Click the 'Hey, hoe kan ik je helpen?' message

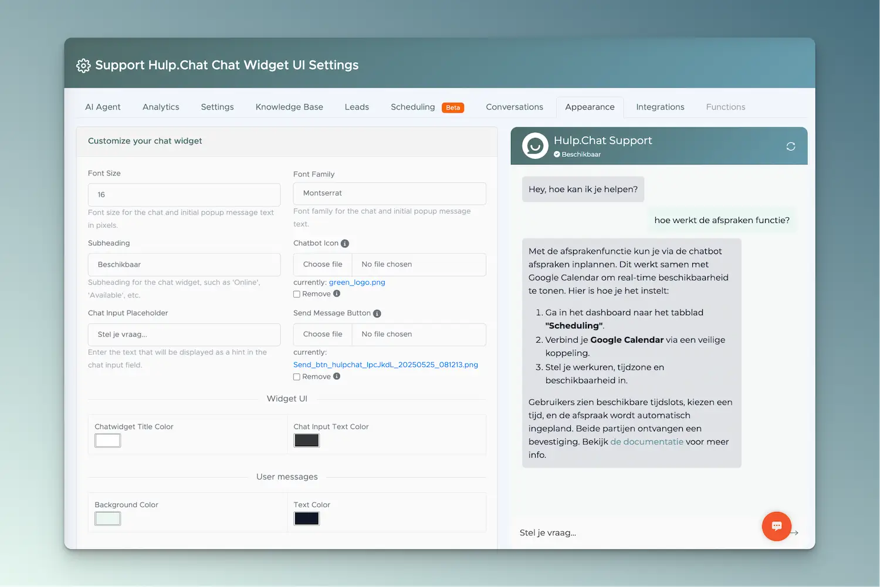pos(583,189)
